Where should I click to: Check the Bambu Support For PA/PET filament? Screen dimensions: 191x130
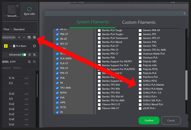[99, 62]
